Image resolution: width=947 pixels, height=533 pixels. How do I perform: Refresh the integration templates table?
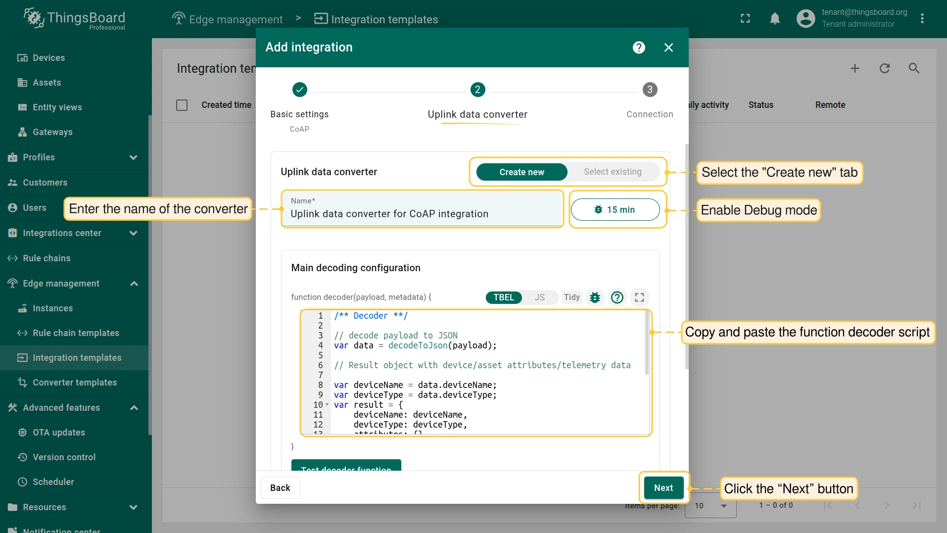884,68
